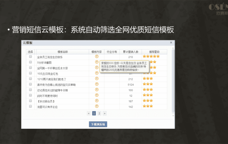228x144 pixels.
Task: Click the count value 212
Action: click(130, 79)
